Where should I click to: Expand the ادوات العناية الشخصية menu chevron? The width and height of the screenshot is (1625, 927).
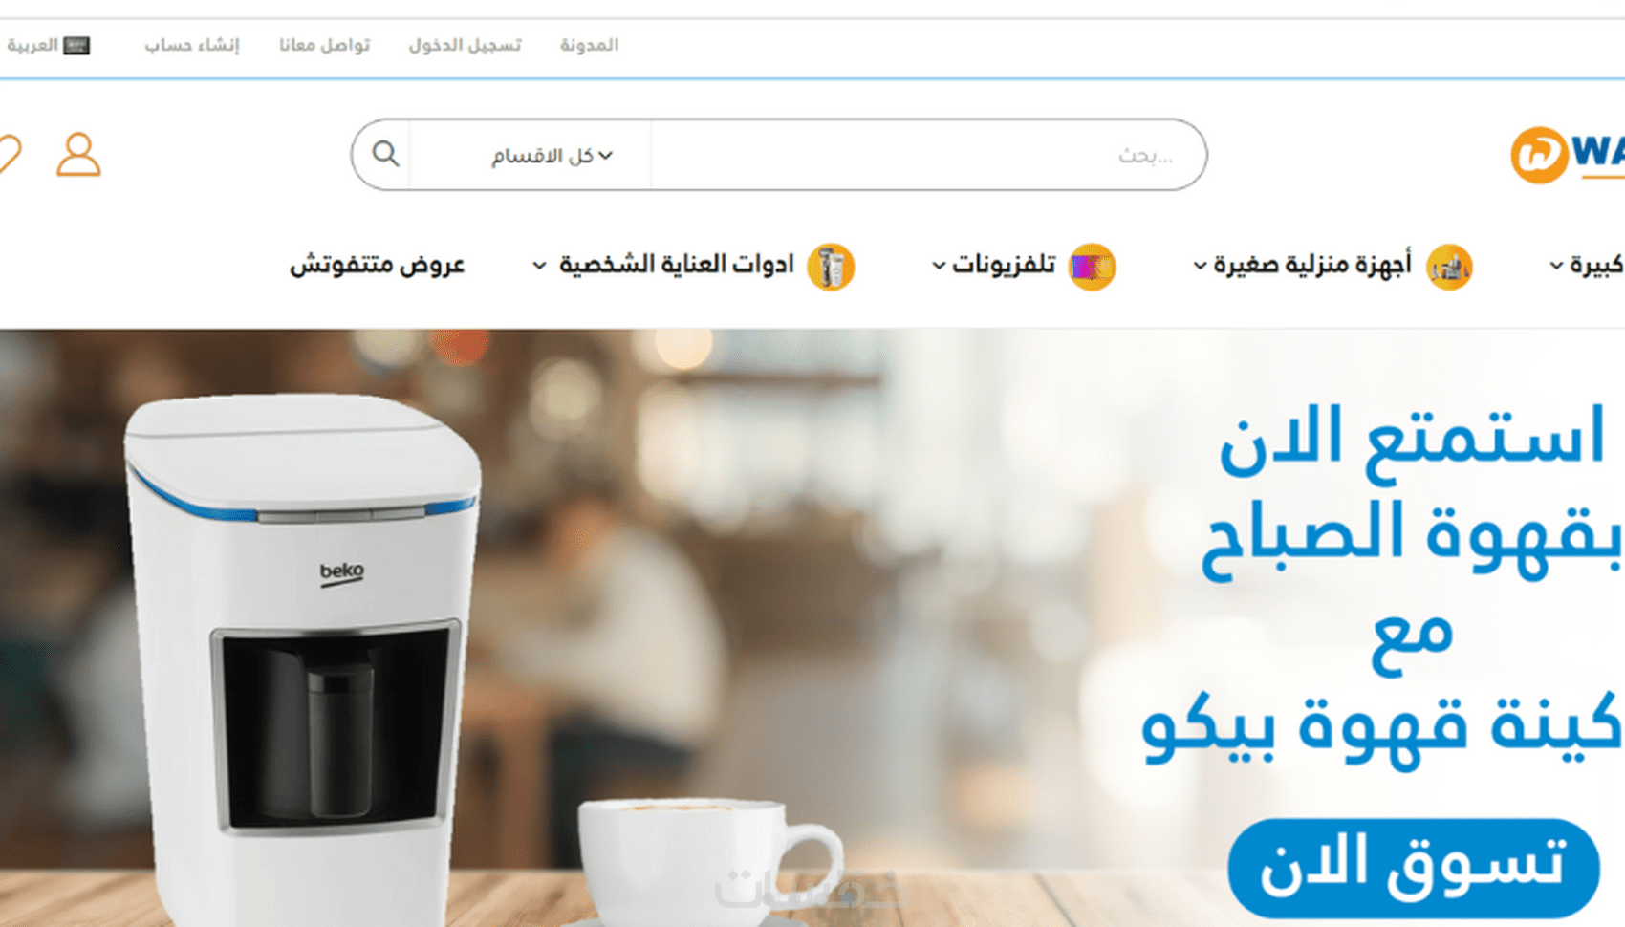(x=539, y=266)
